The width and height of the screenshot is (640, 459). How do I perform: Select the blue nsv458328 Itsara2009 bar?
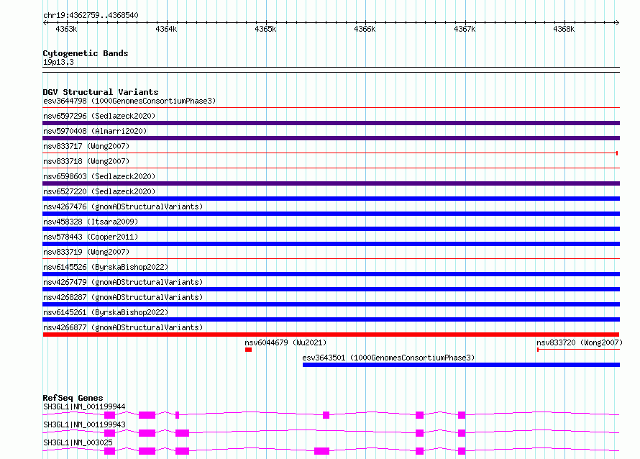point(331,229)
